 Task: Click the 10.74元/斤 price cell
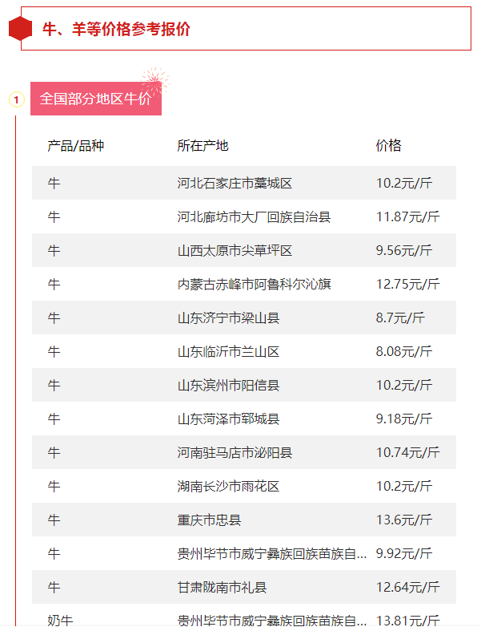[x=407, y=453]
